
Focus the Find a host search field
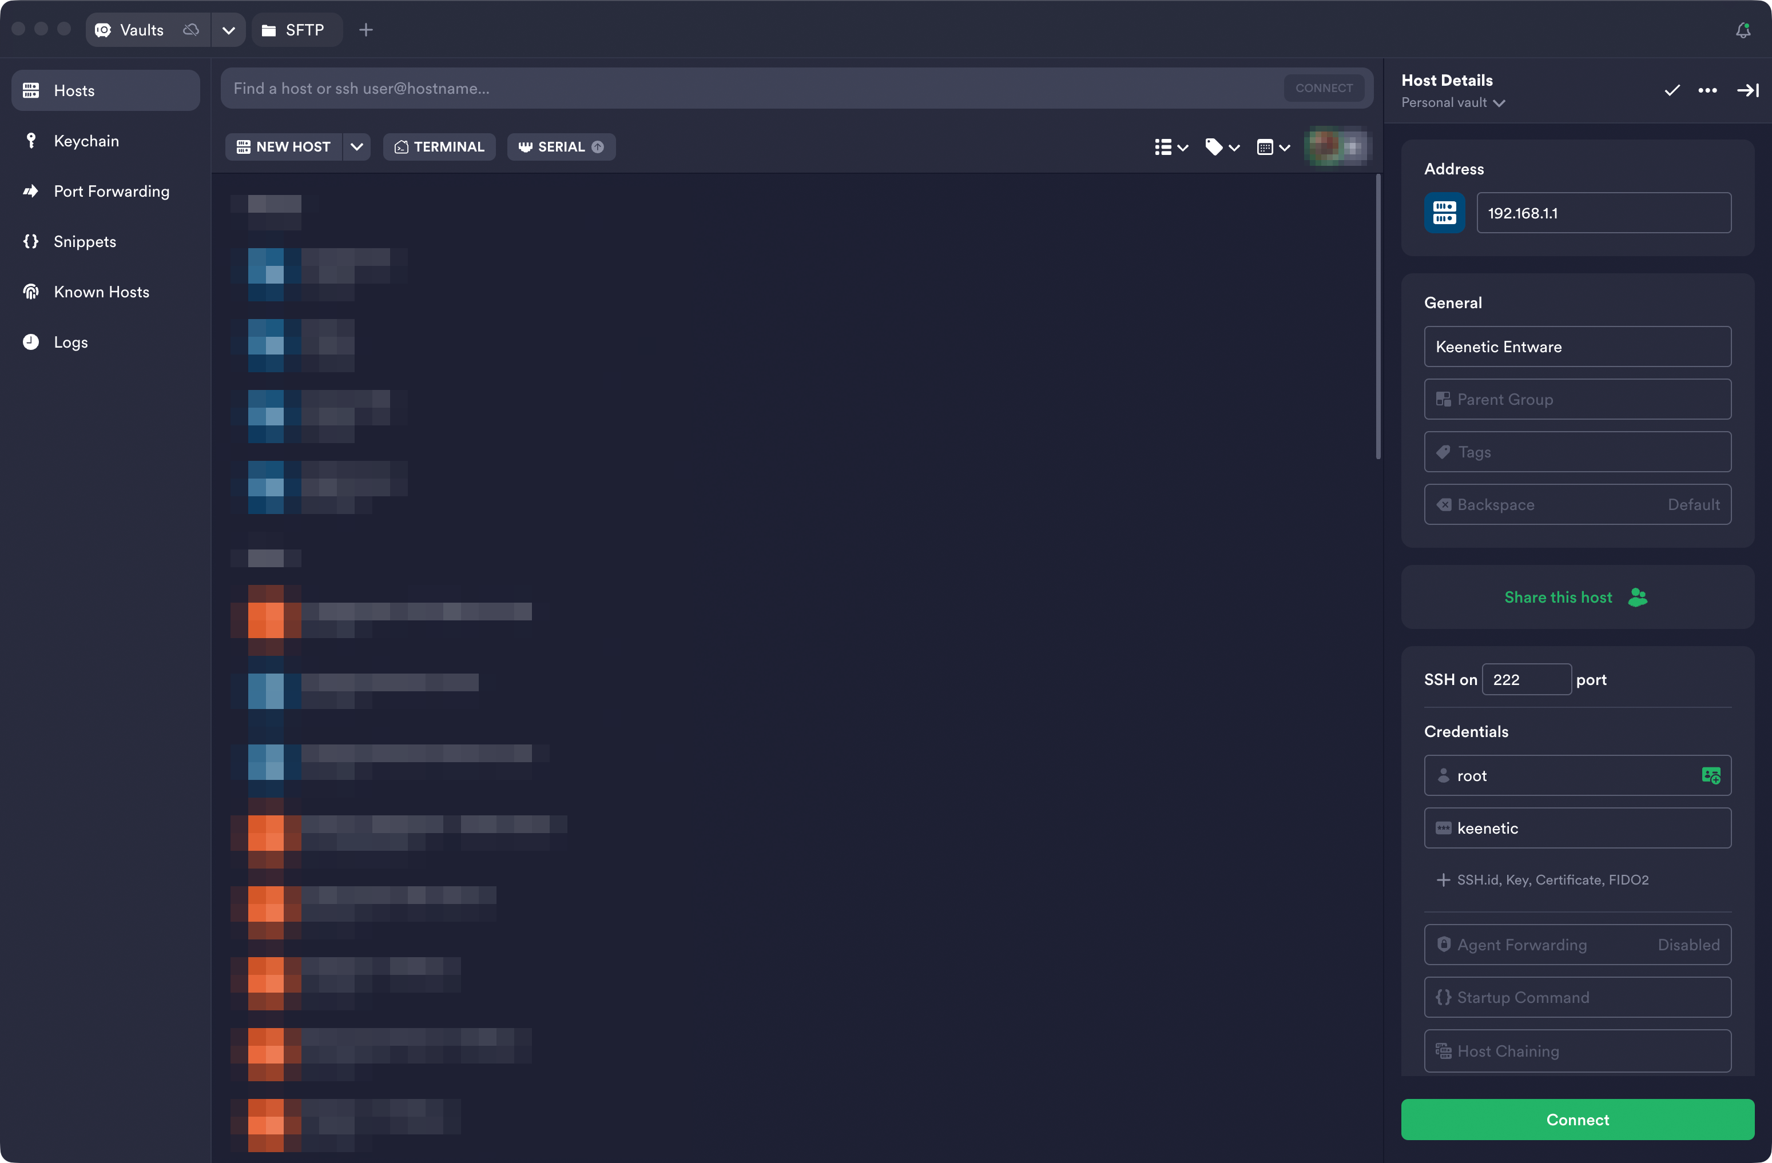click(x=752, y=89)
